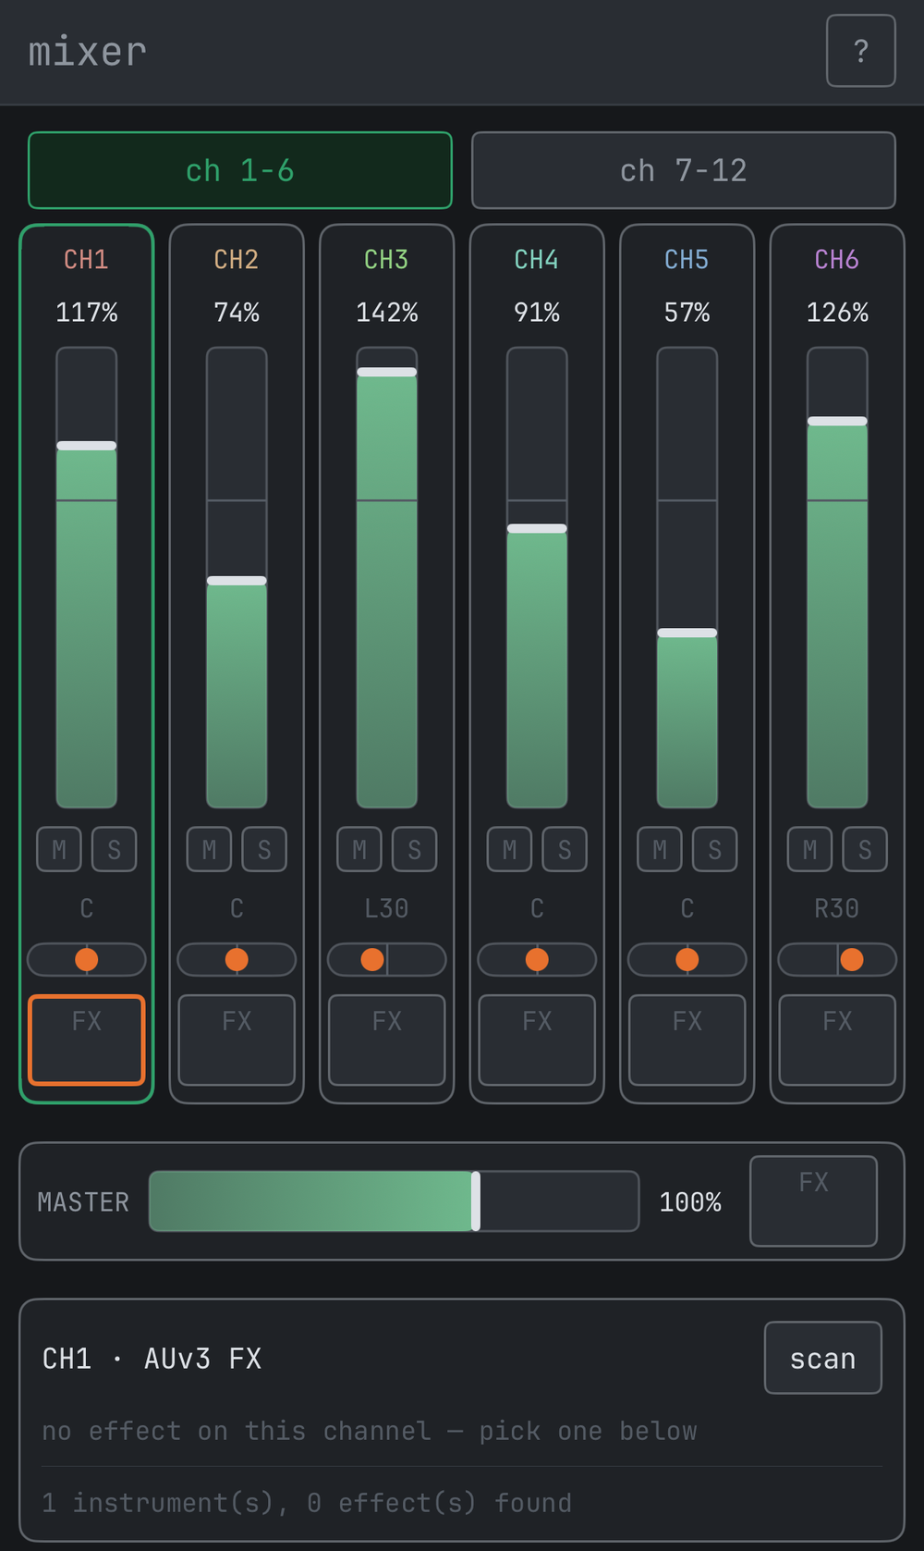Screen dimensions: 924x1551
Task: Click the CH6 volume fader handle
Action: (x=837, y=421)
